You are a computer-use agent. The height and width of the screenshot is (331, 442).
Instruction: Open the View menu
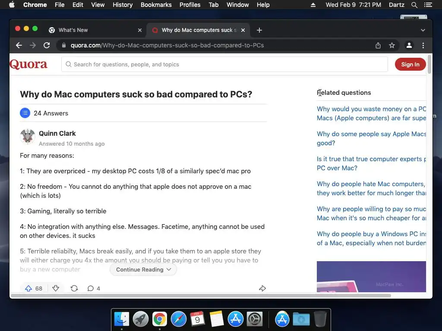coord(98,5)
